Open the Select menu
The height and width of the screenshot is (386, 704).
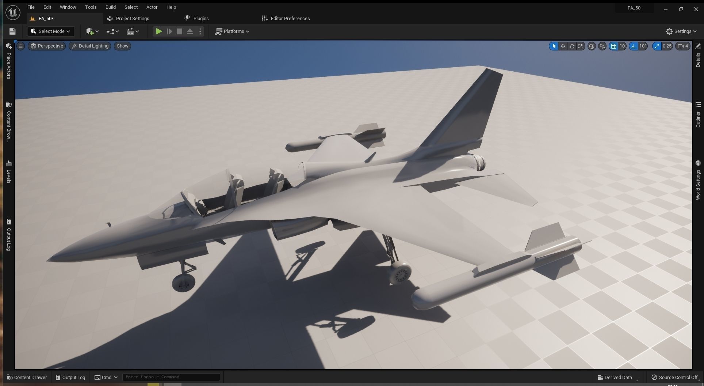click(131, 7)
